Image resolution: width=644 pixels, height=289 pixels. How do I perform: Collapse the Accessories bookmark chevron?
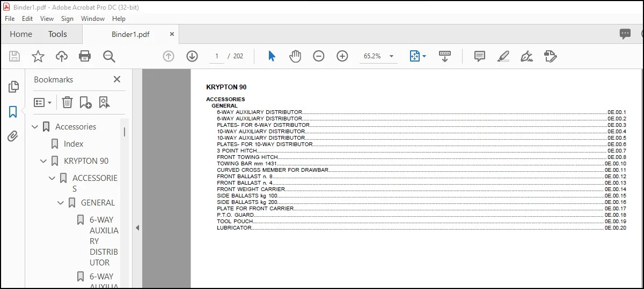coord(35,127)
